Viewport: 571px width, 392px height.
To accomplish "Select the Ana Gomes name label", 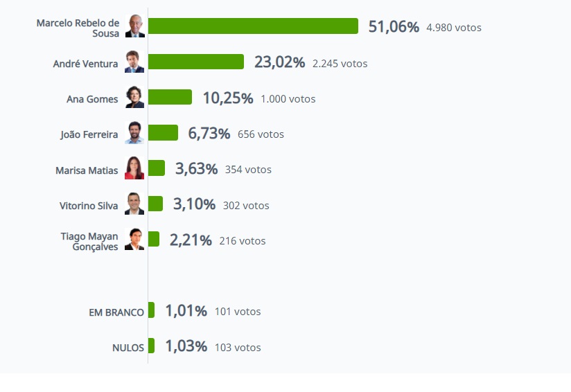I will coord(92,99).
